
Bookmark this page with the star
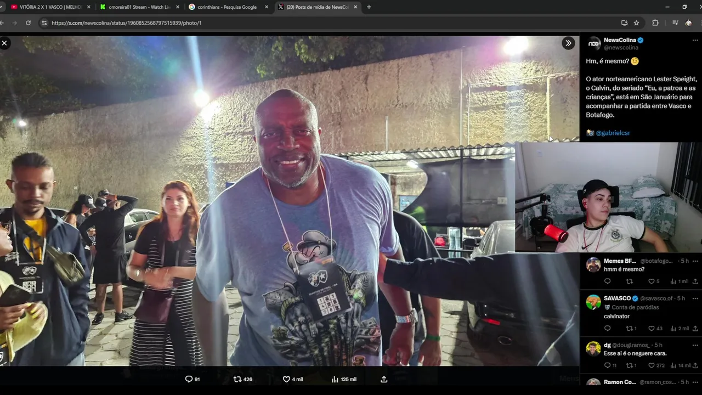coord(636,23)
